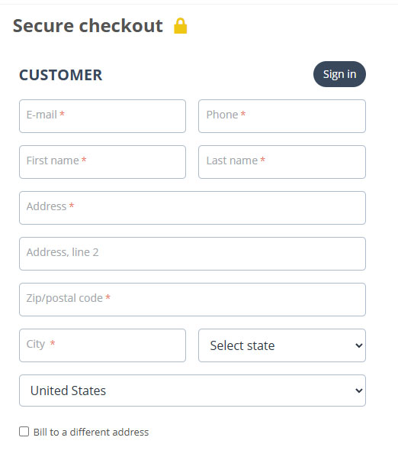
Task: Click the red asterisk beside Zip/postal code
Action: 108,297
